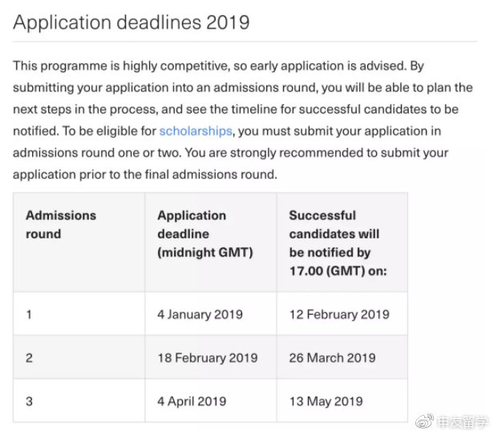This screenshot has width=494, height=435.
Task: Select the Admissions round column header
Action: (x=79, y=242)
